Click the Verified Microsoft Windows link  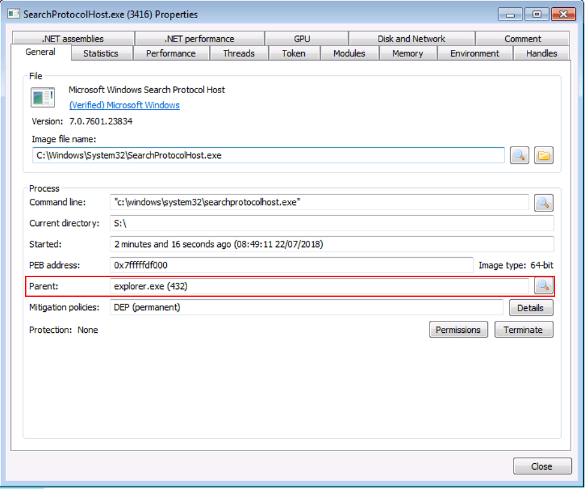[124, 105]
